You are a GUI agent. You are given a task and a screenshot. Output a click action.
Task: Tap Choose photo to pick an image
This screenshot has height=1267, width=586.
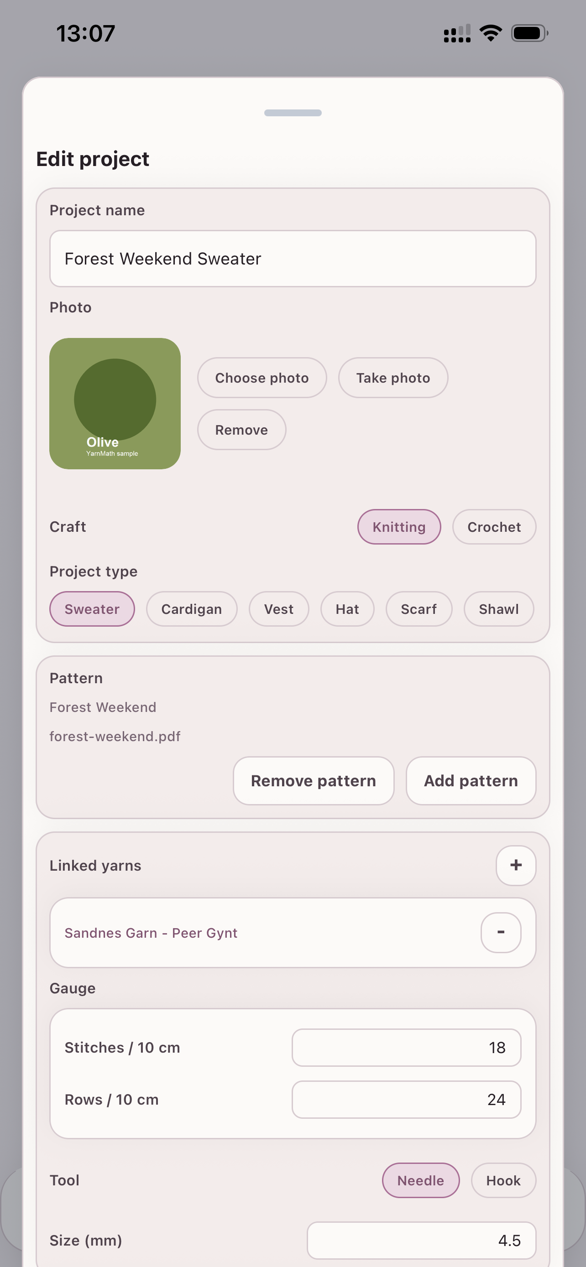tap(262, 378)
